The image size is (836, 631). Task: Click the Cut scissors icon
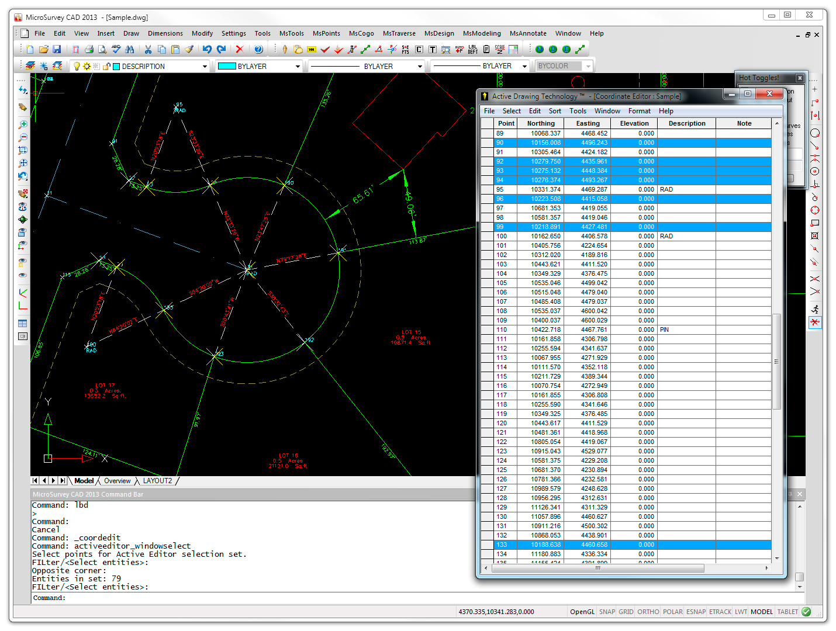pos(148,50)
